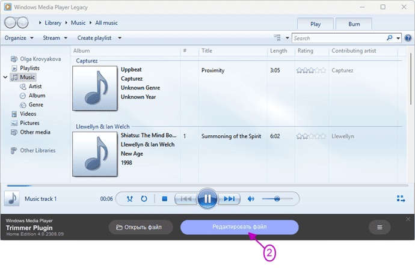
Task: Click Редактировать файл button
Action: [x=239, y=227]
